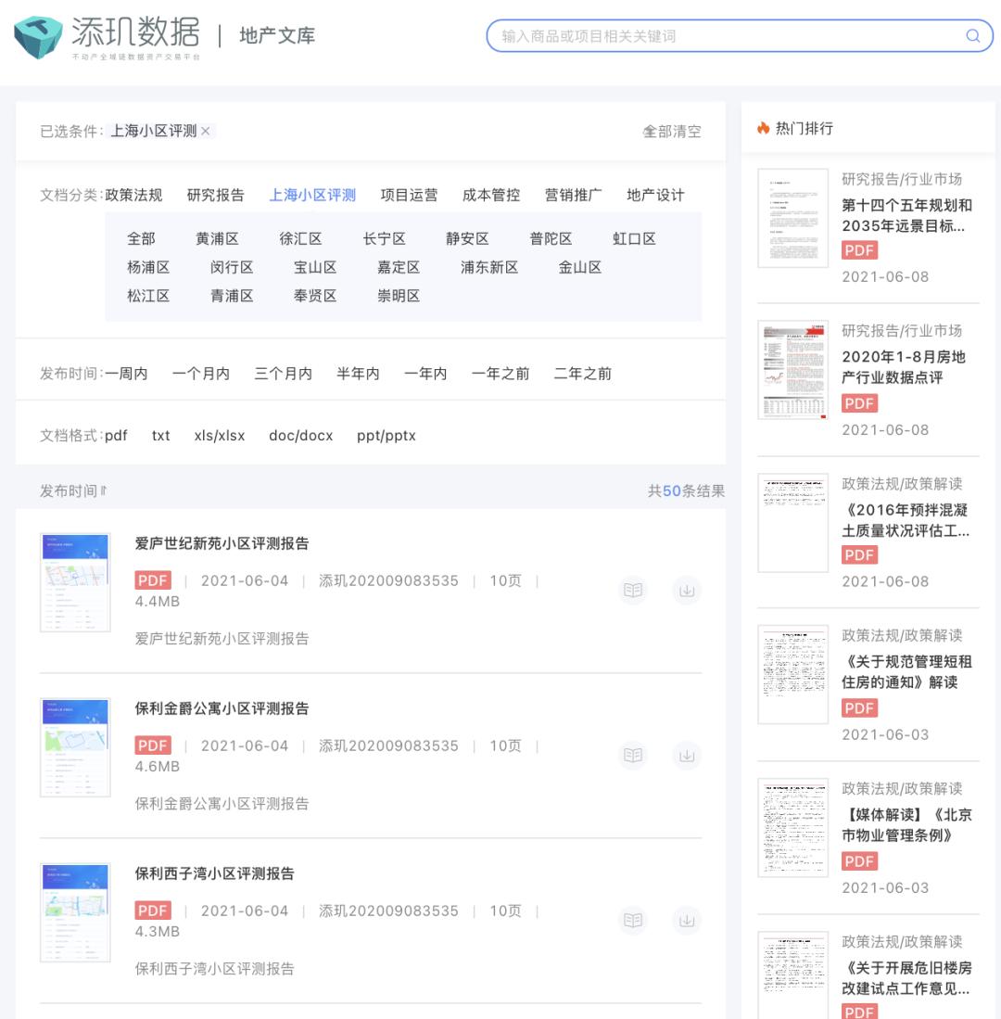1001x1019 pixels.
Task: Open online reading of 爱庐世纪新苑 report
Action: point(633,590)
